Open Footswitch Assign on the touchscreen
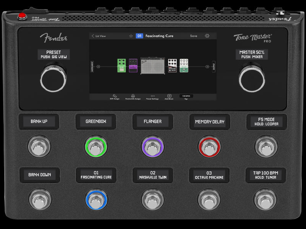 coord(133,97)
